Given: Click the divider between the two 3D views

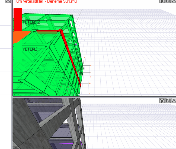Looking at the screenshot, I should click(x=92, y=97).
